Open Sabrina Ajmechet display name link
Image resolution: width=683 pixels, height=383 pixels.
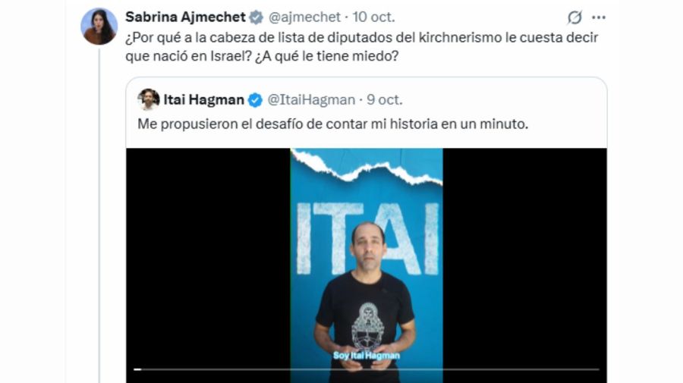point(186,17)
